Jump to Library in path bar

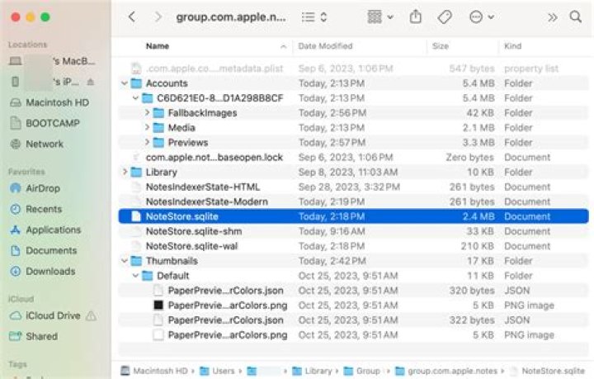click(x=313, y=371)
